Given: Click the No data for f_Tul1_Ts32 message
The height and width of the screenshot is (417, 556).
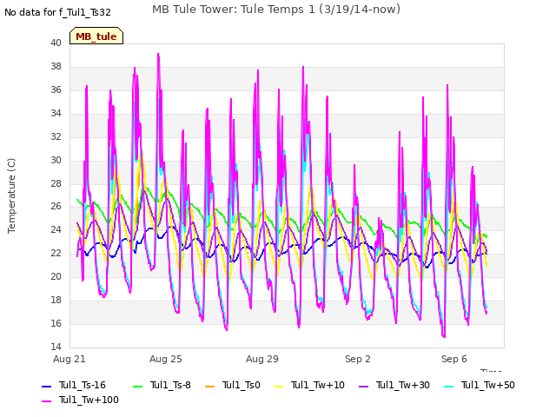Looking at the screenshot, I should tap(57, 12).
